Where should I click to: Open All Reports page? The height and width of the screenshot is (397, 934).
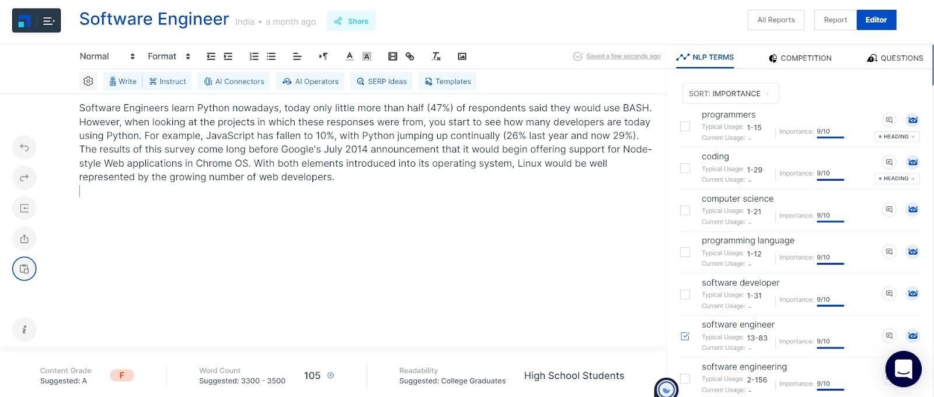click(775, 20)
